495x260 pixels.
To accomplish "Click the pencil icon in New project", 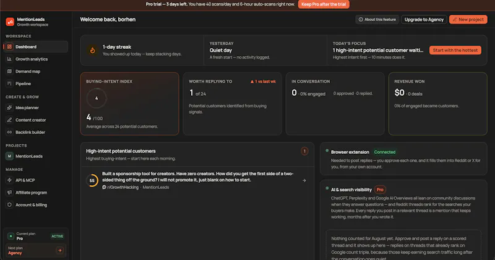I will 455,20.
